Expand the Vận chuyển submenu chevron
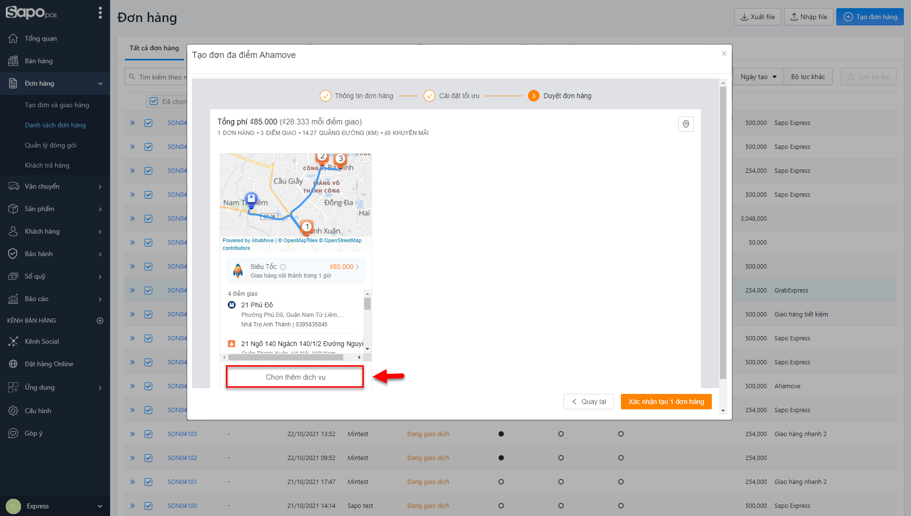 100,187
